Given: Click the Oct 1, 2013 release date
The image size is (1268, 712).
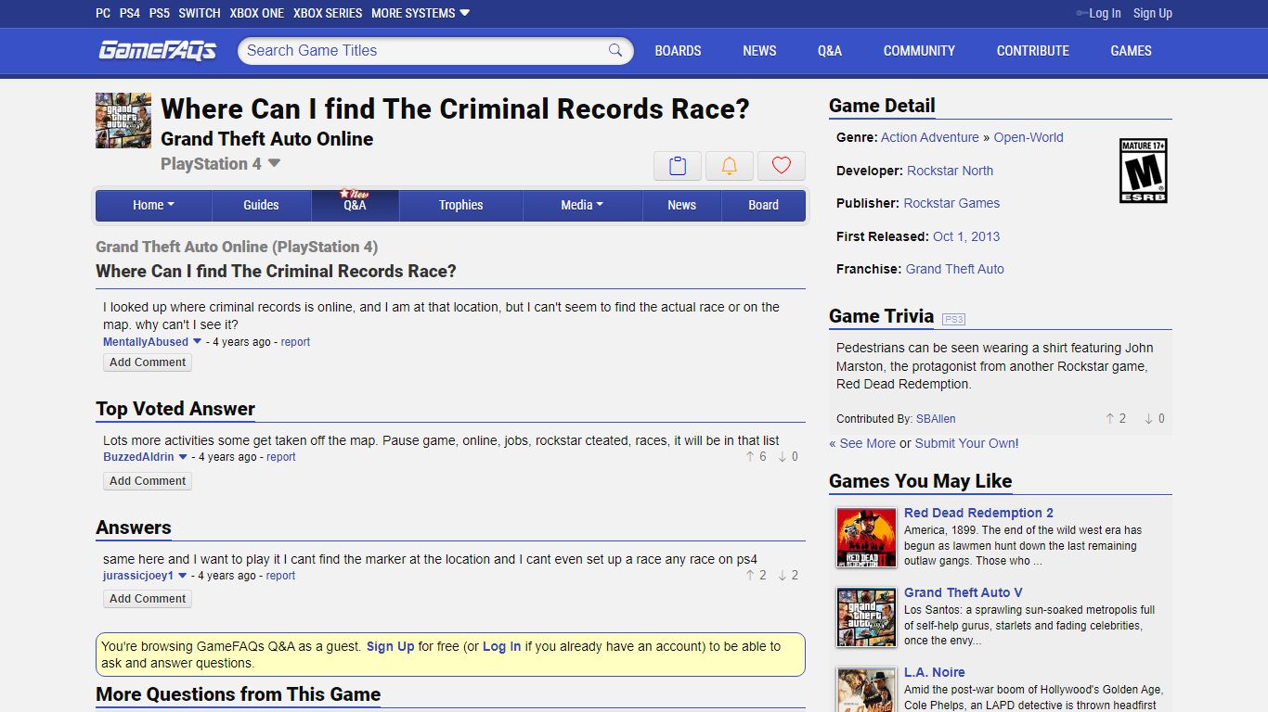Looking at the screenshot, I should point(966,236).
